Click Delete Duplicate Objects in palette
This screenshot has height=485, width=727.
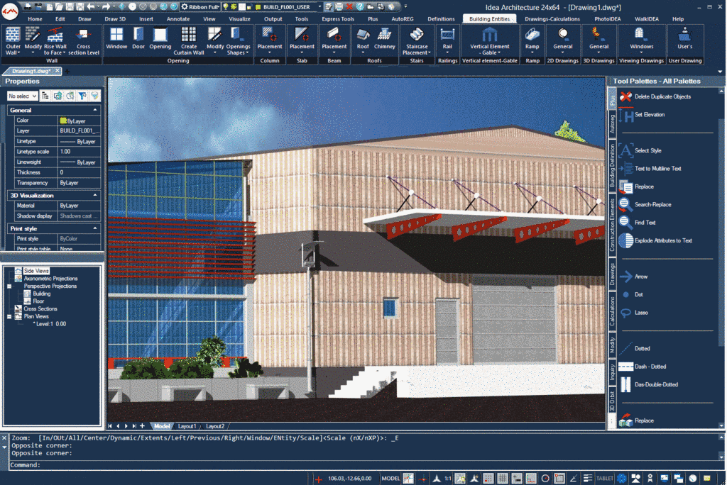pos(655,96)
